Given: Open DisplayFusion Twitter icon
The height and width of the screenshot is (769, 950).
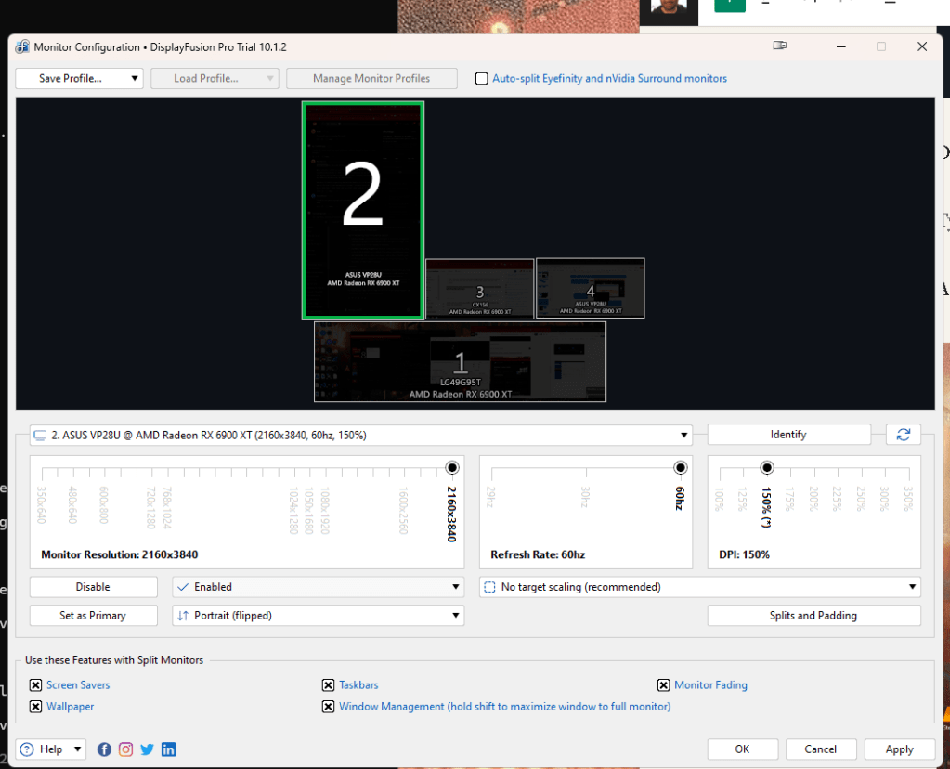Looking at the screenshot, I should click(x=147, y=749).
